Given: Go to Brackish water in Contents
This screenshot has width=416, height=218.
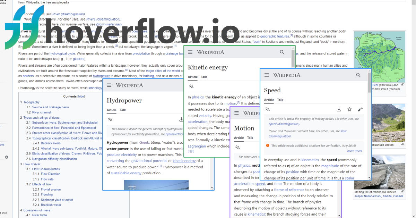Looking at the screenshot, I should [51, 205].
